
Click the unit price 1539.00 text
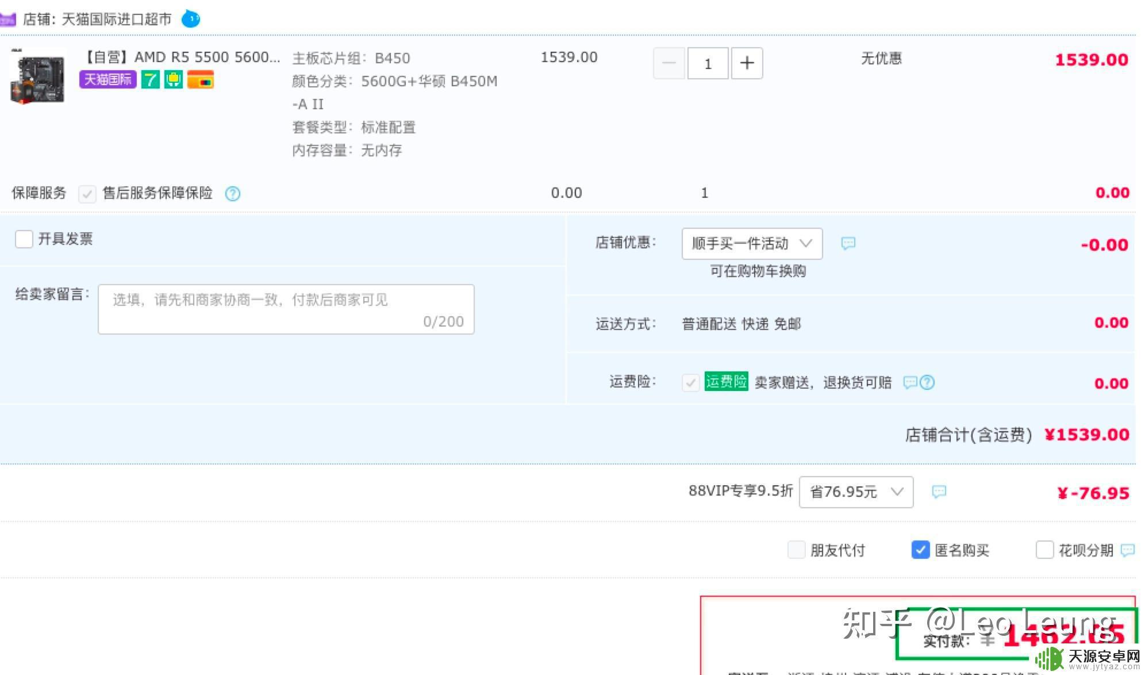tap(569, 57)
